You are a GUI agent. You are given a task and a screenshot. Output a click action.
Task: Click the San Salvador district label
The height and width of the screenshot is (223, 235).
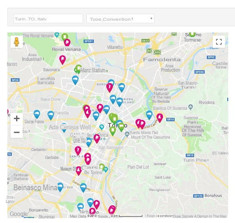[111, 148]
